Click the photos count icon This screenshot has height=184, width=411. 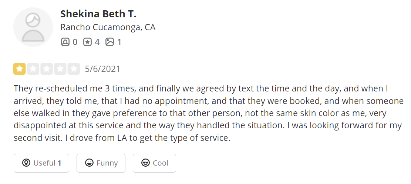click(x=110, y=42)
